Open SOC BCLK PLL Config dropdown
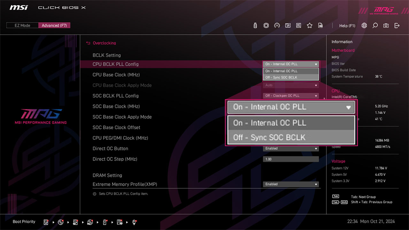The height and width of the screenshot is (230, 409). click(290, 96)
